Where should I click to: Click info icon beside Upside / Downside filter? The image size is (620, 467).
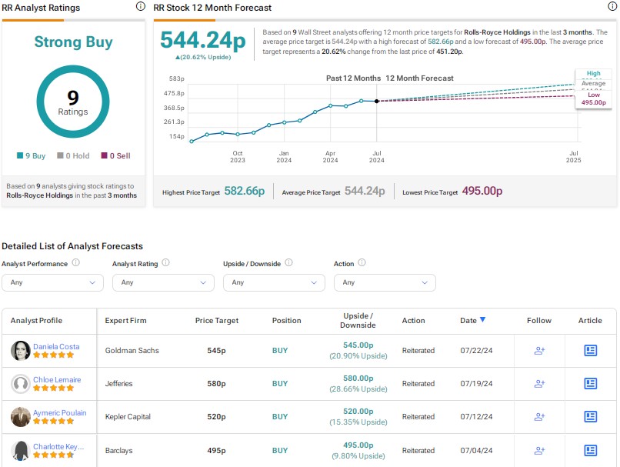pos(289,263)
